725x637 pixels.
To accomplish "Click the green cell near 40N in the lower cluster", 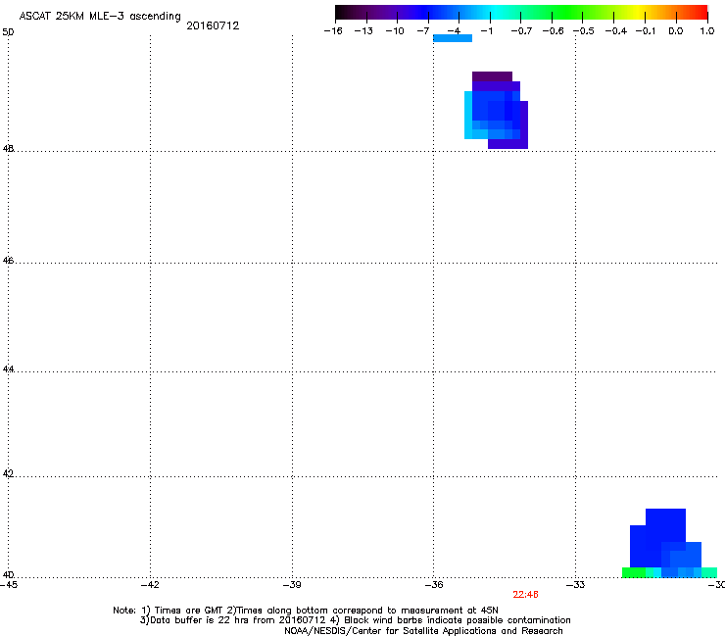I will pyautogui.click(x=634, y=572).
